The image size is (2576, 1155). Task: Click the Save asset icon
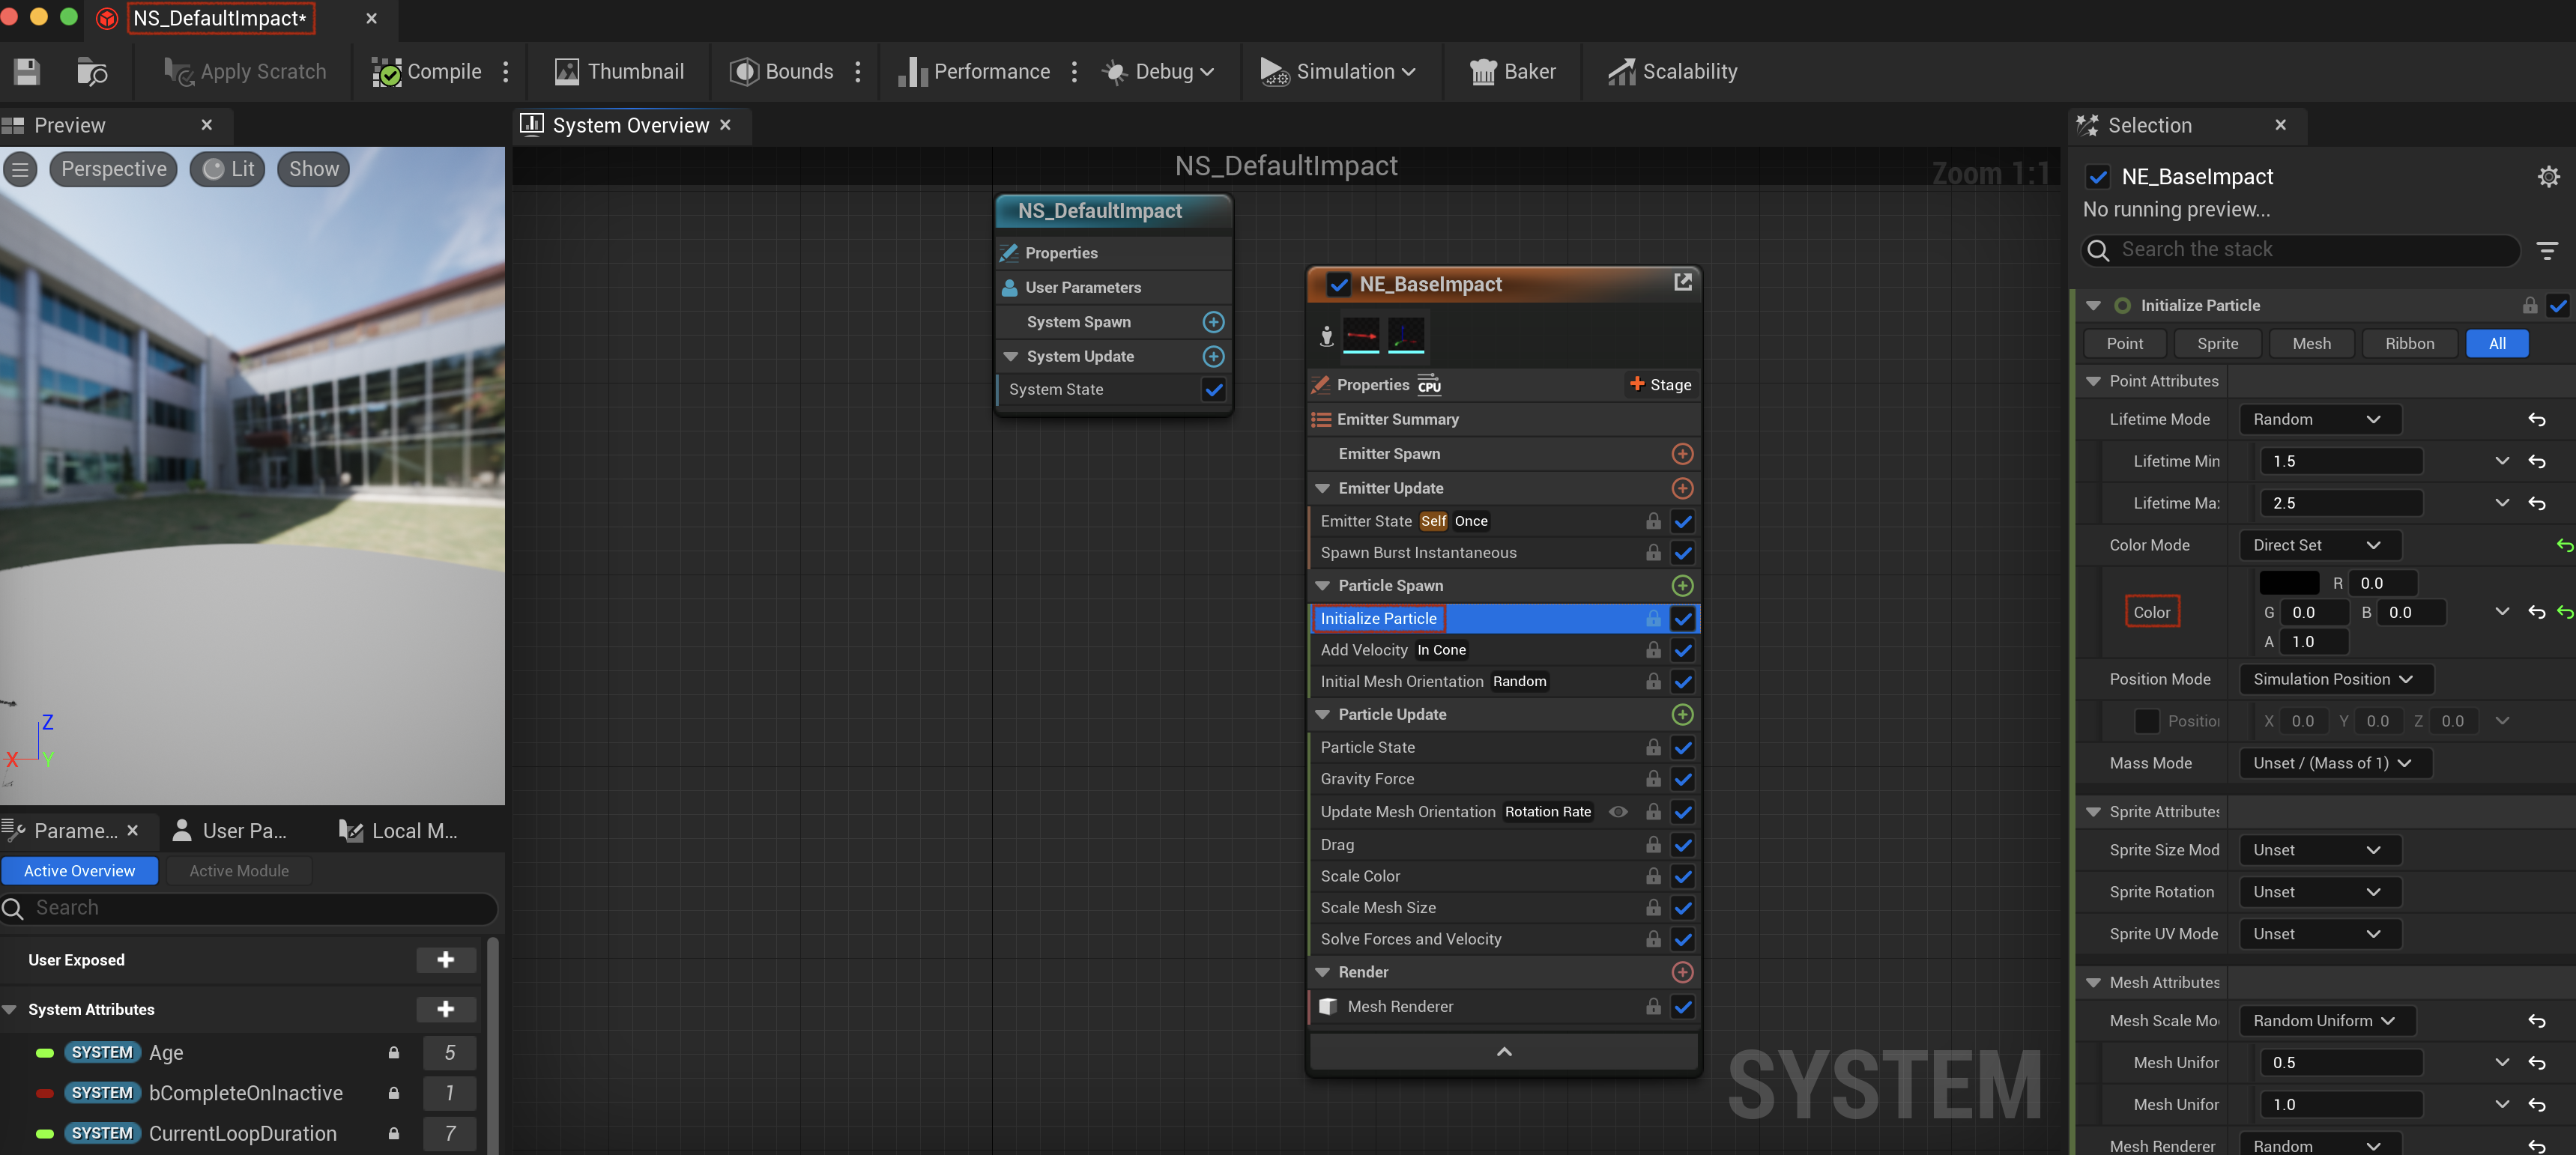click(x=27, y=71)
